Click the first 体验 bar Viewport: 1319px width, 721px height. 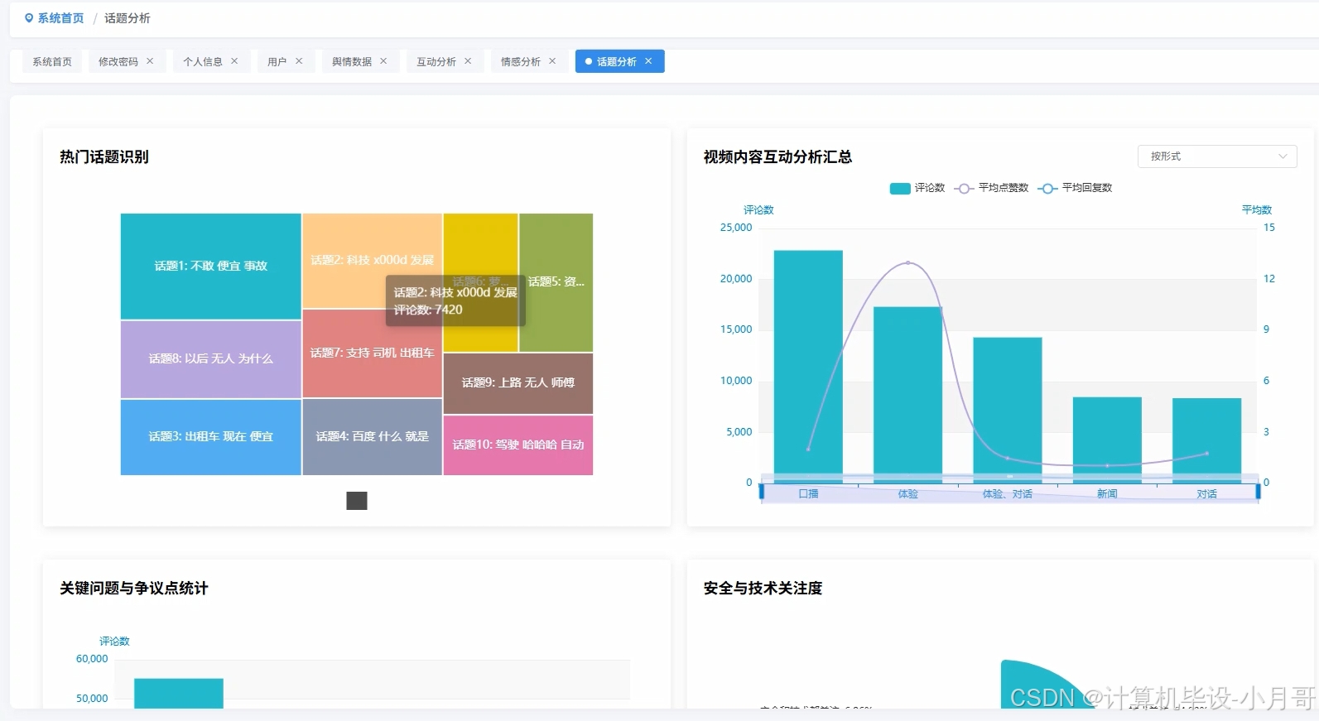(907, 394)
